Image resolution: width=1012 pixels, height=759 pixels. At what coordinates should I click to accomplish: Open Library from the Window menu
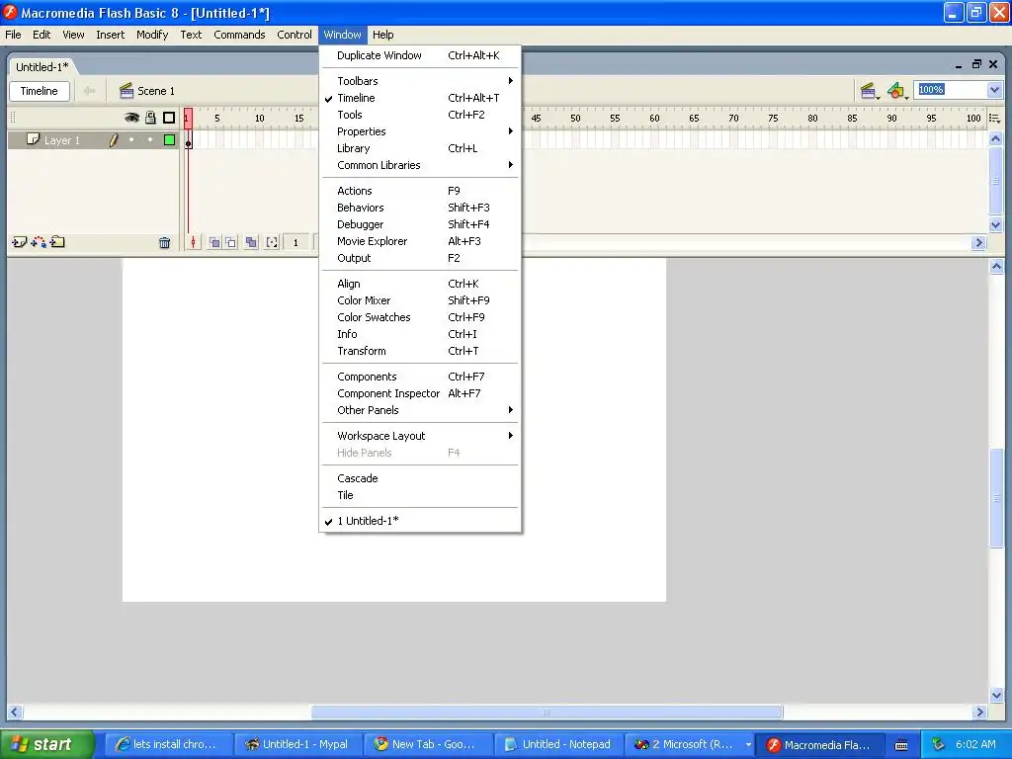pyautogui.click(x=419, y=148)
